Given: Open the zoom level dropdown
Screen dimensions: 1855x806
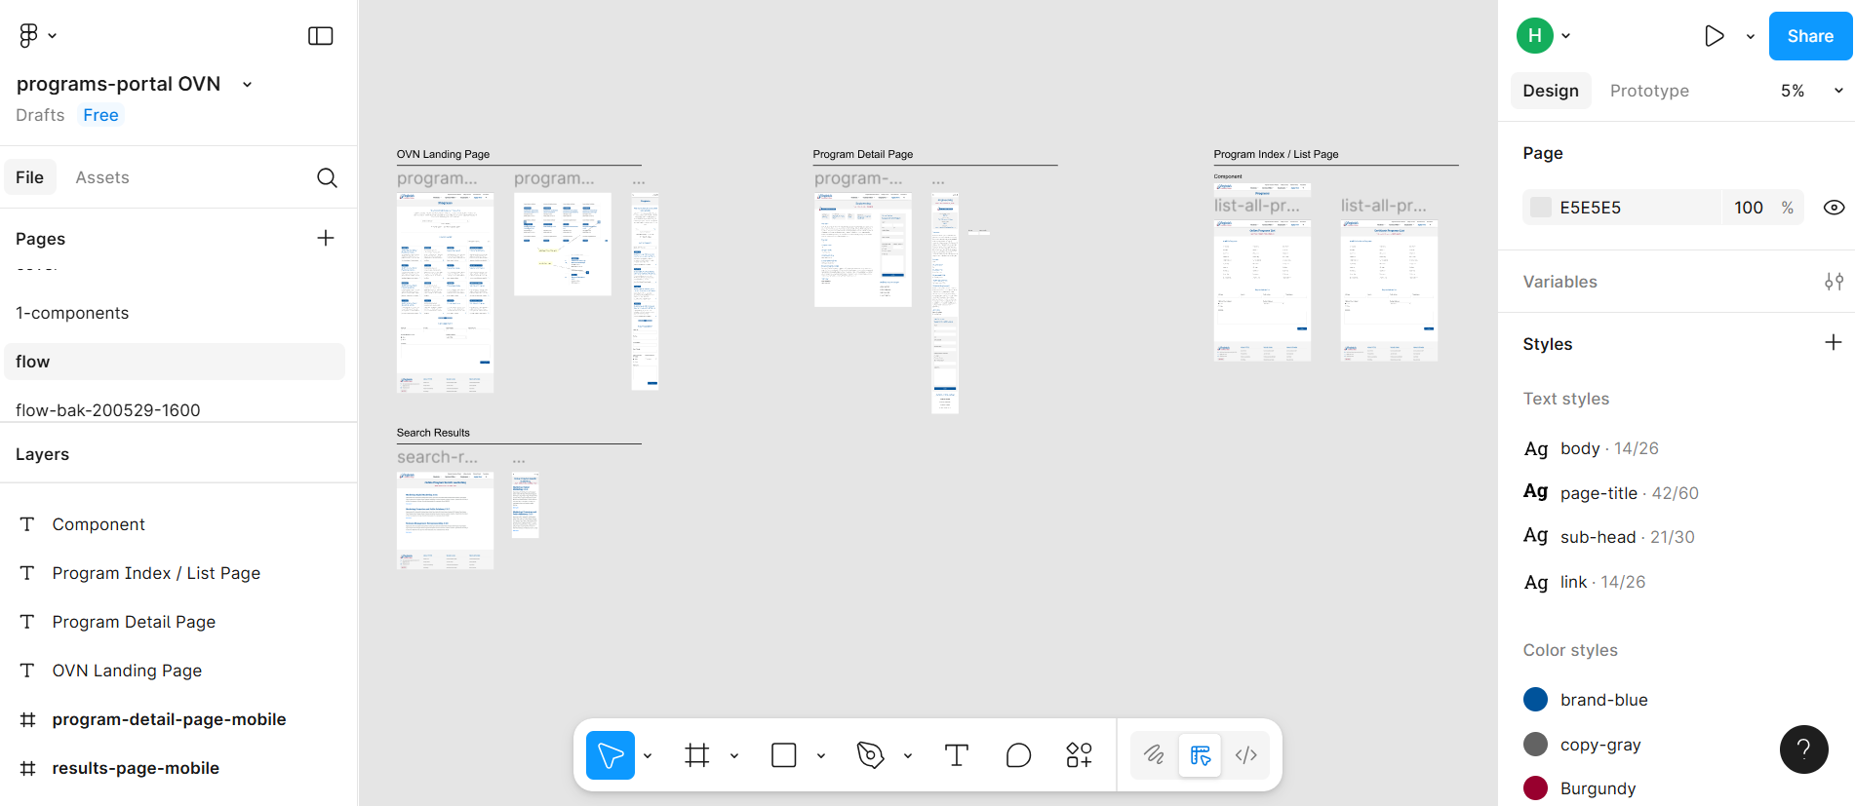Looking at the screenshot, I should pyautogui.click(x=1811, y=91).
